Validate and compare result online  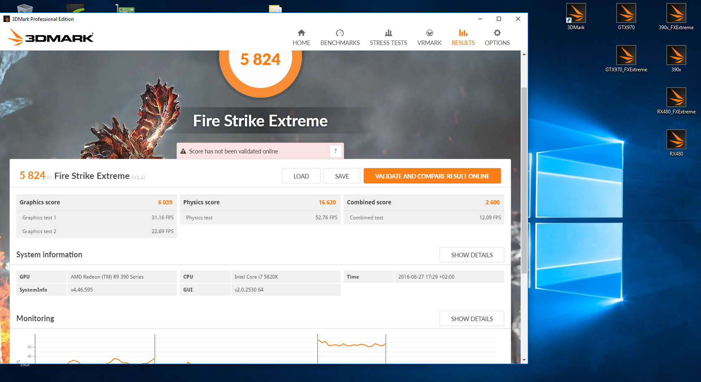(x=432, y=176)
